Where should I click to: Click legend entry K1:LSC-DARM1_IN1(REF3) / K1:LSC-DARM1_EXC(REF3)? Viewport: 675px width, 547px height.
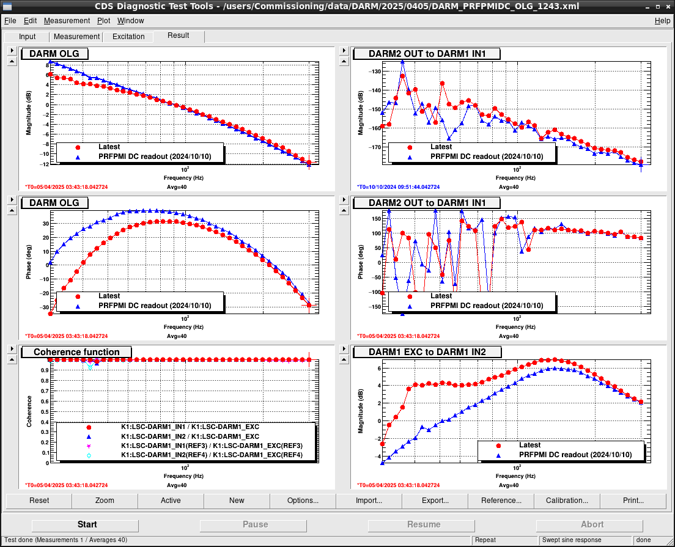pyautogui.click(x=212, y=446)
